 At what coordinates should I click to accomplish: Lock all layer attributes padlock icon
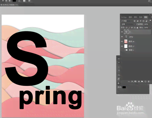tap(137, 28)
